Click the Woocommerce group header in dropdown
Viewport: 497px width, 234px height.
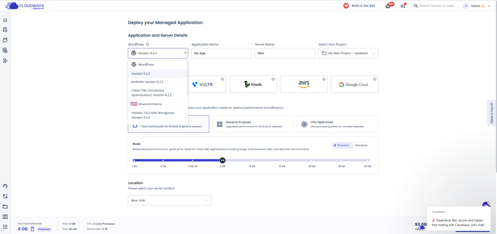pyautogui.click(x=158, y=104)
